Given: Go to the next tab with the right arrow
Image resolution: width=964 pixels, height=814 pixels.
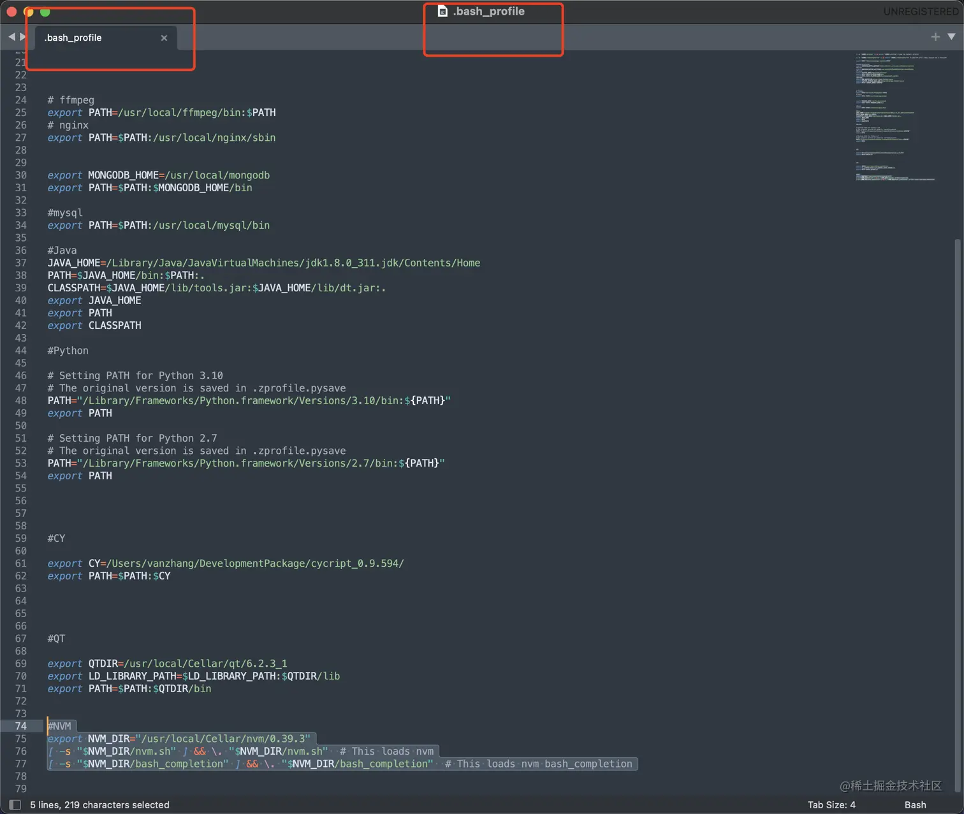Looking at the screenshot, I should (22, 37).
